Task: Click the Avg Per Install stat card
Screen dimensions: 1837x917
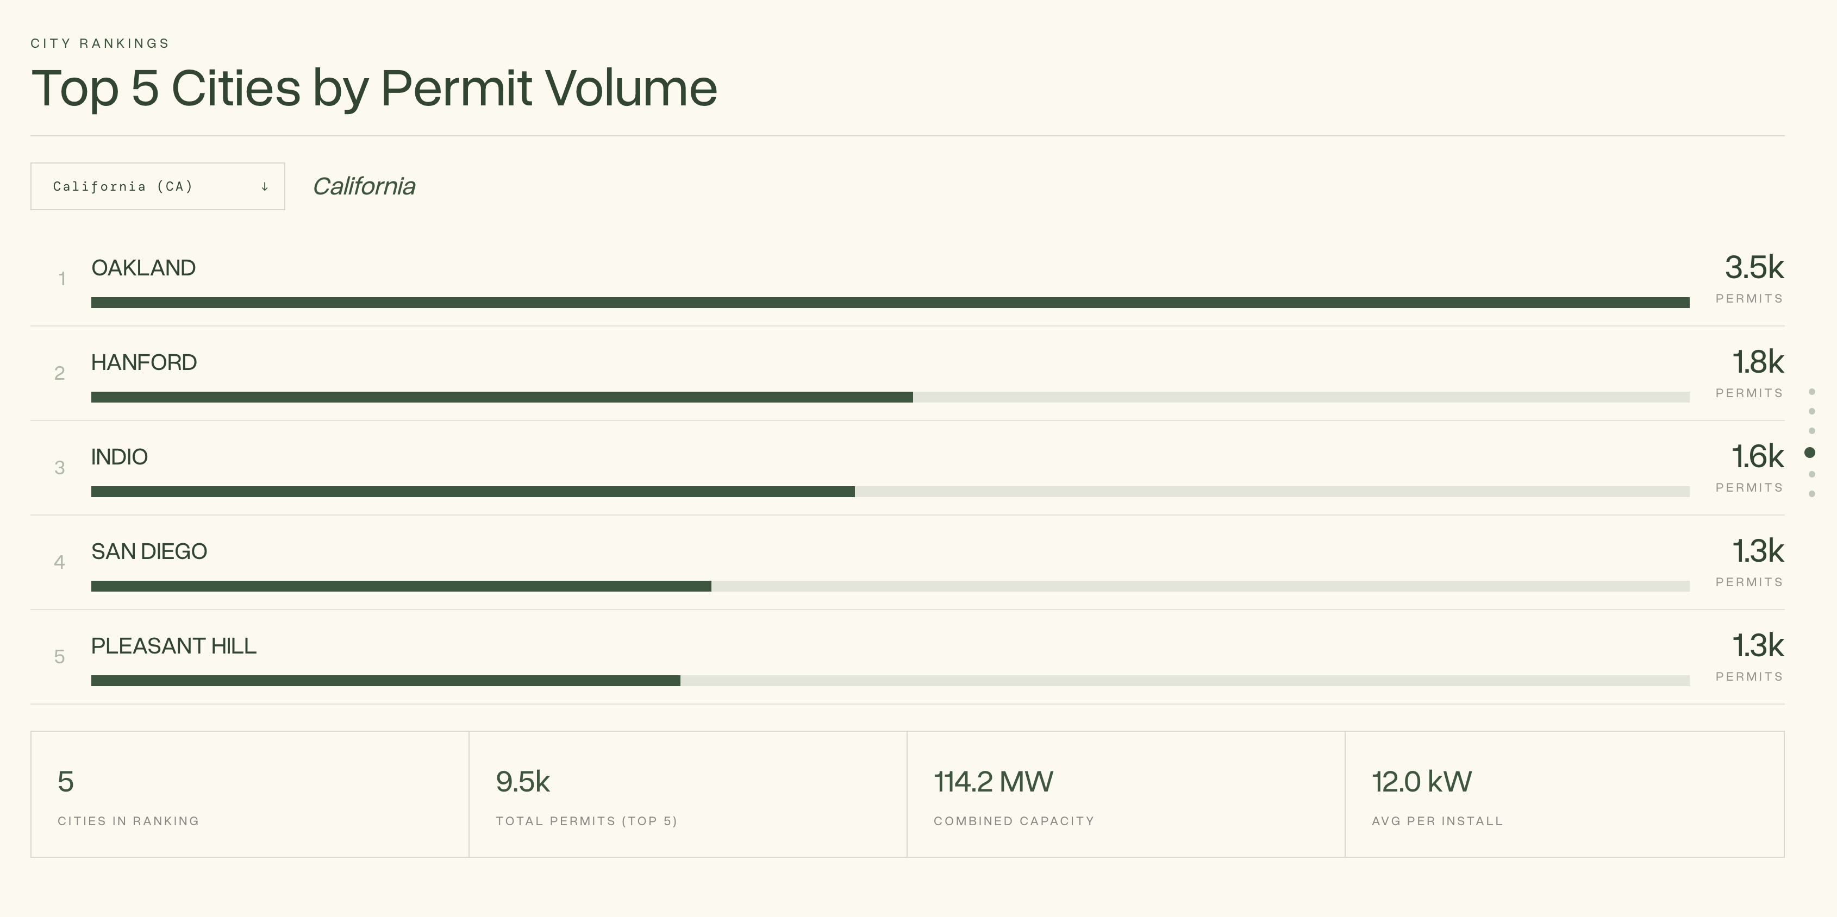Action: pyautogui.click(x=1564, y=794)
